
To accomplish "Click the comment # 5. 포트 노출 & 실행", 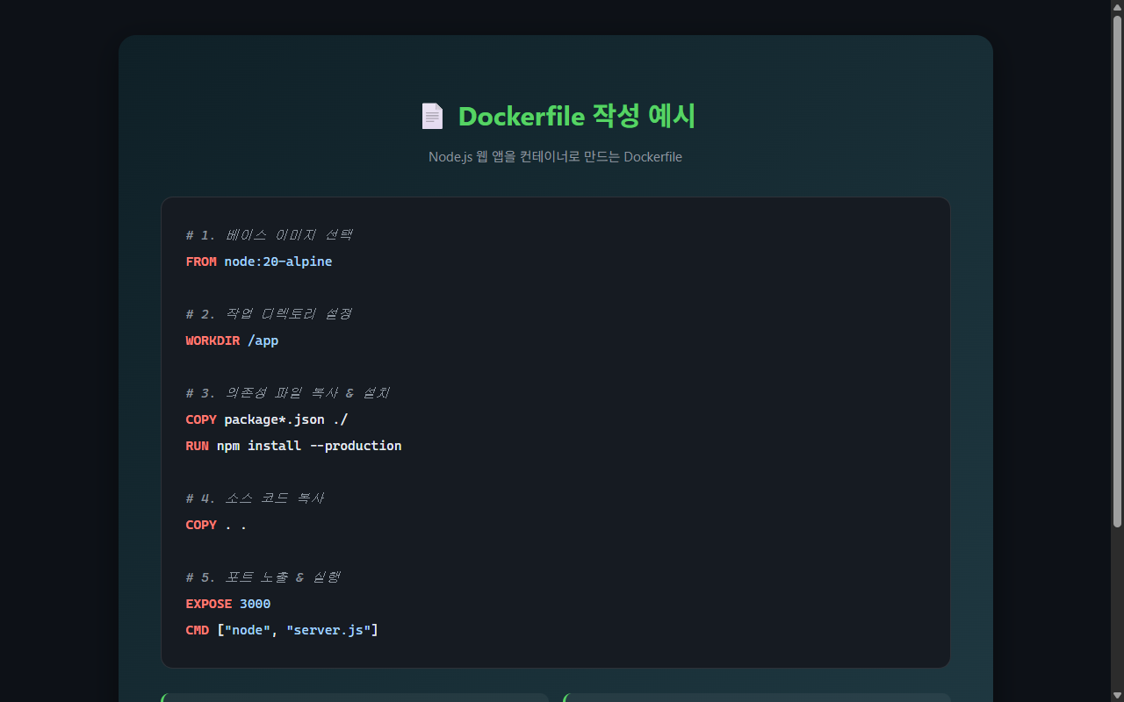I will (x=263, y=577).
